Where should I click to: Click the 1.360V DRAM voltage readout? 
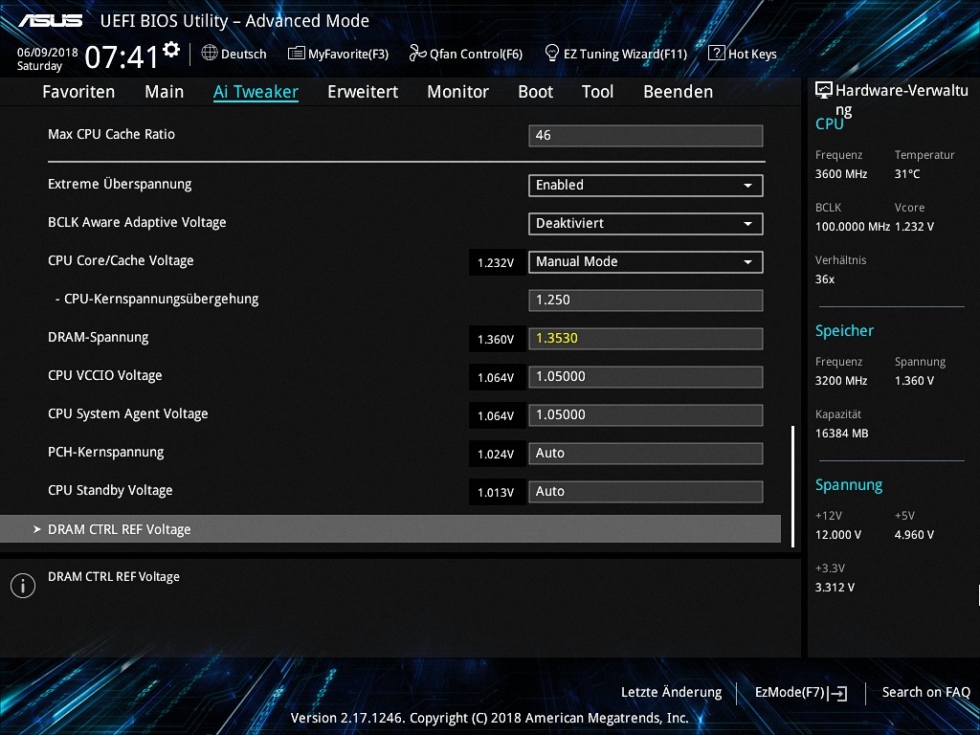(497, 340)
